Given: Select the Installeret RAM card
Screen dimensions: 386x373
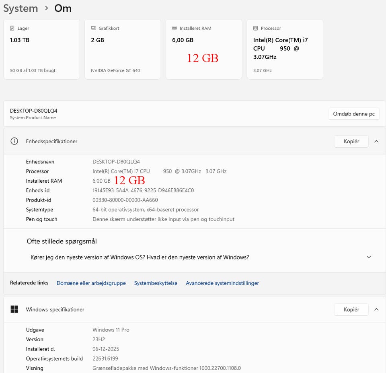Looking at the screenshot, I should [x=204, y=49].
